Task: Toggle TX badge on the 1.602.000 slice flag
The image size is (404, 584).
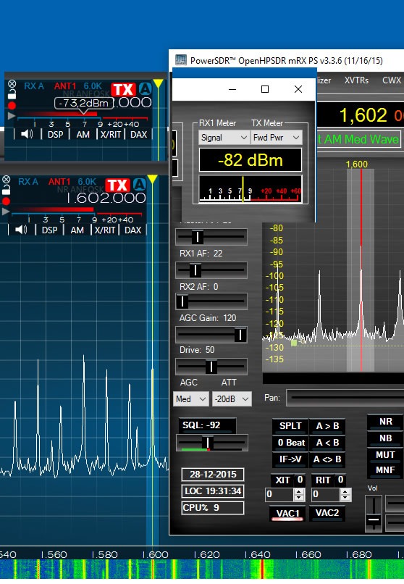Action: tap(117, 185)
